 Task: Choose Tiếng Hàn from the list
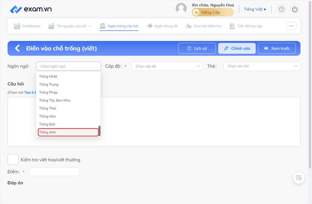(68, 116)
